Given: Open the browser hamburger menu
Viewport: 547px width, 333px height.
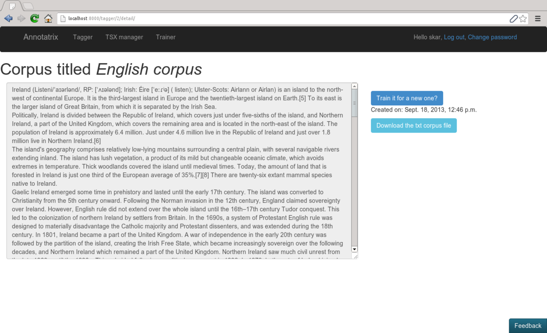Looking at the screenshot, I should coord(538,18).
